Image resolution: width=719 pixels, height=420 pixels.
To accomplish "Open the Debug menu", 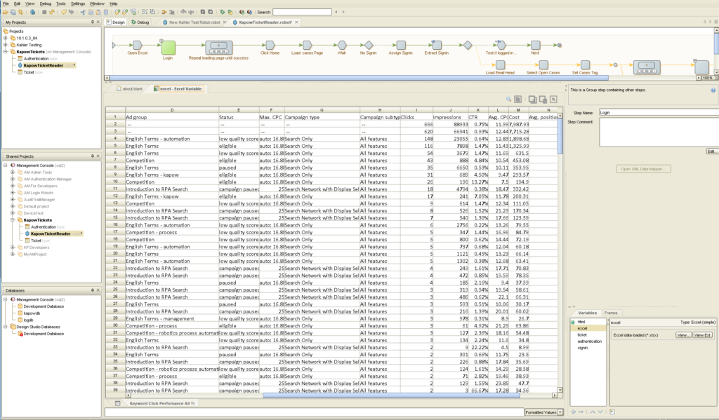I will [46, 4].
